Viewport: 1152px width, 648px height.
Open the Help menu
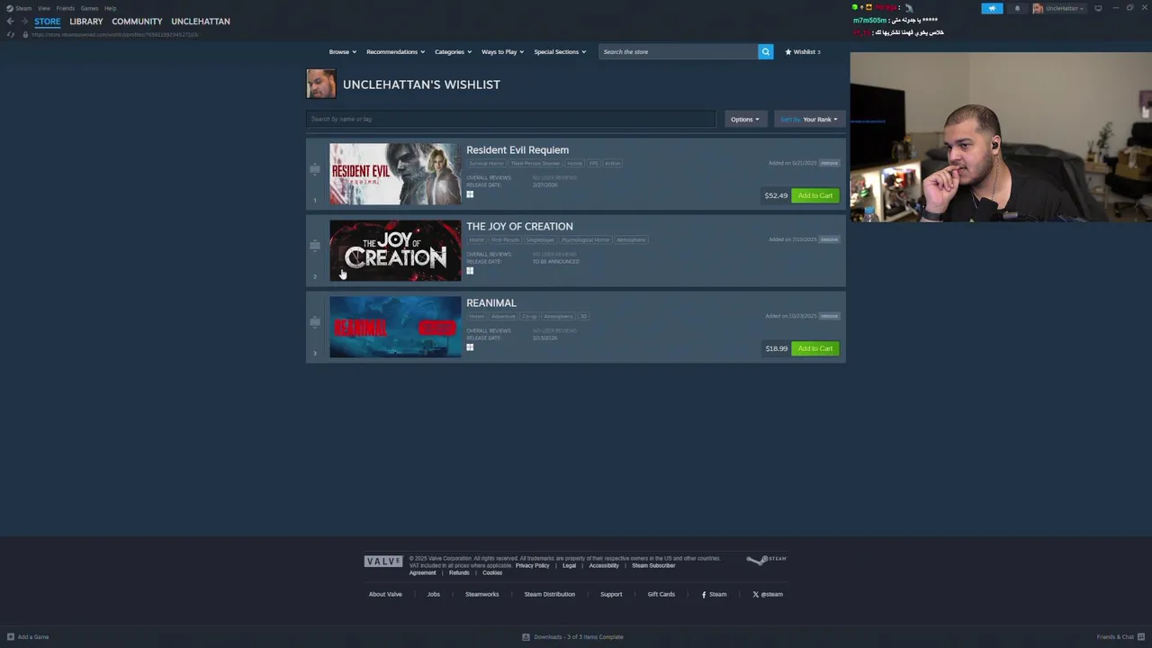point(110,8)
